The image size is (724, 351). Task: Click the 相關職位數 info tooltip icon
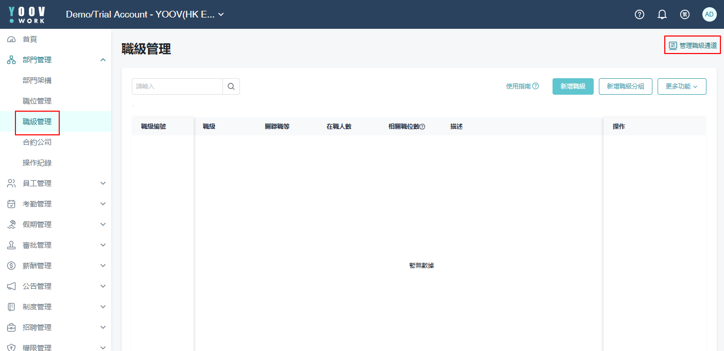pyautogui.click(x=422, y=127)
